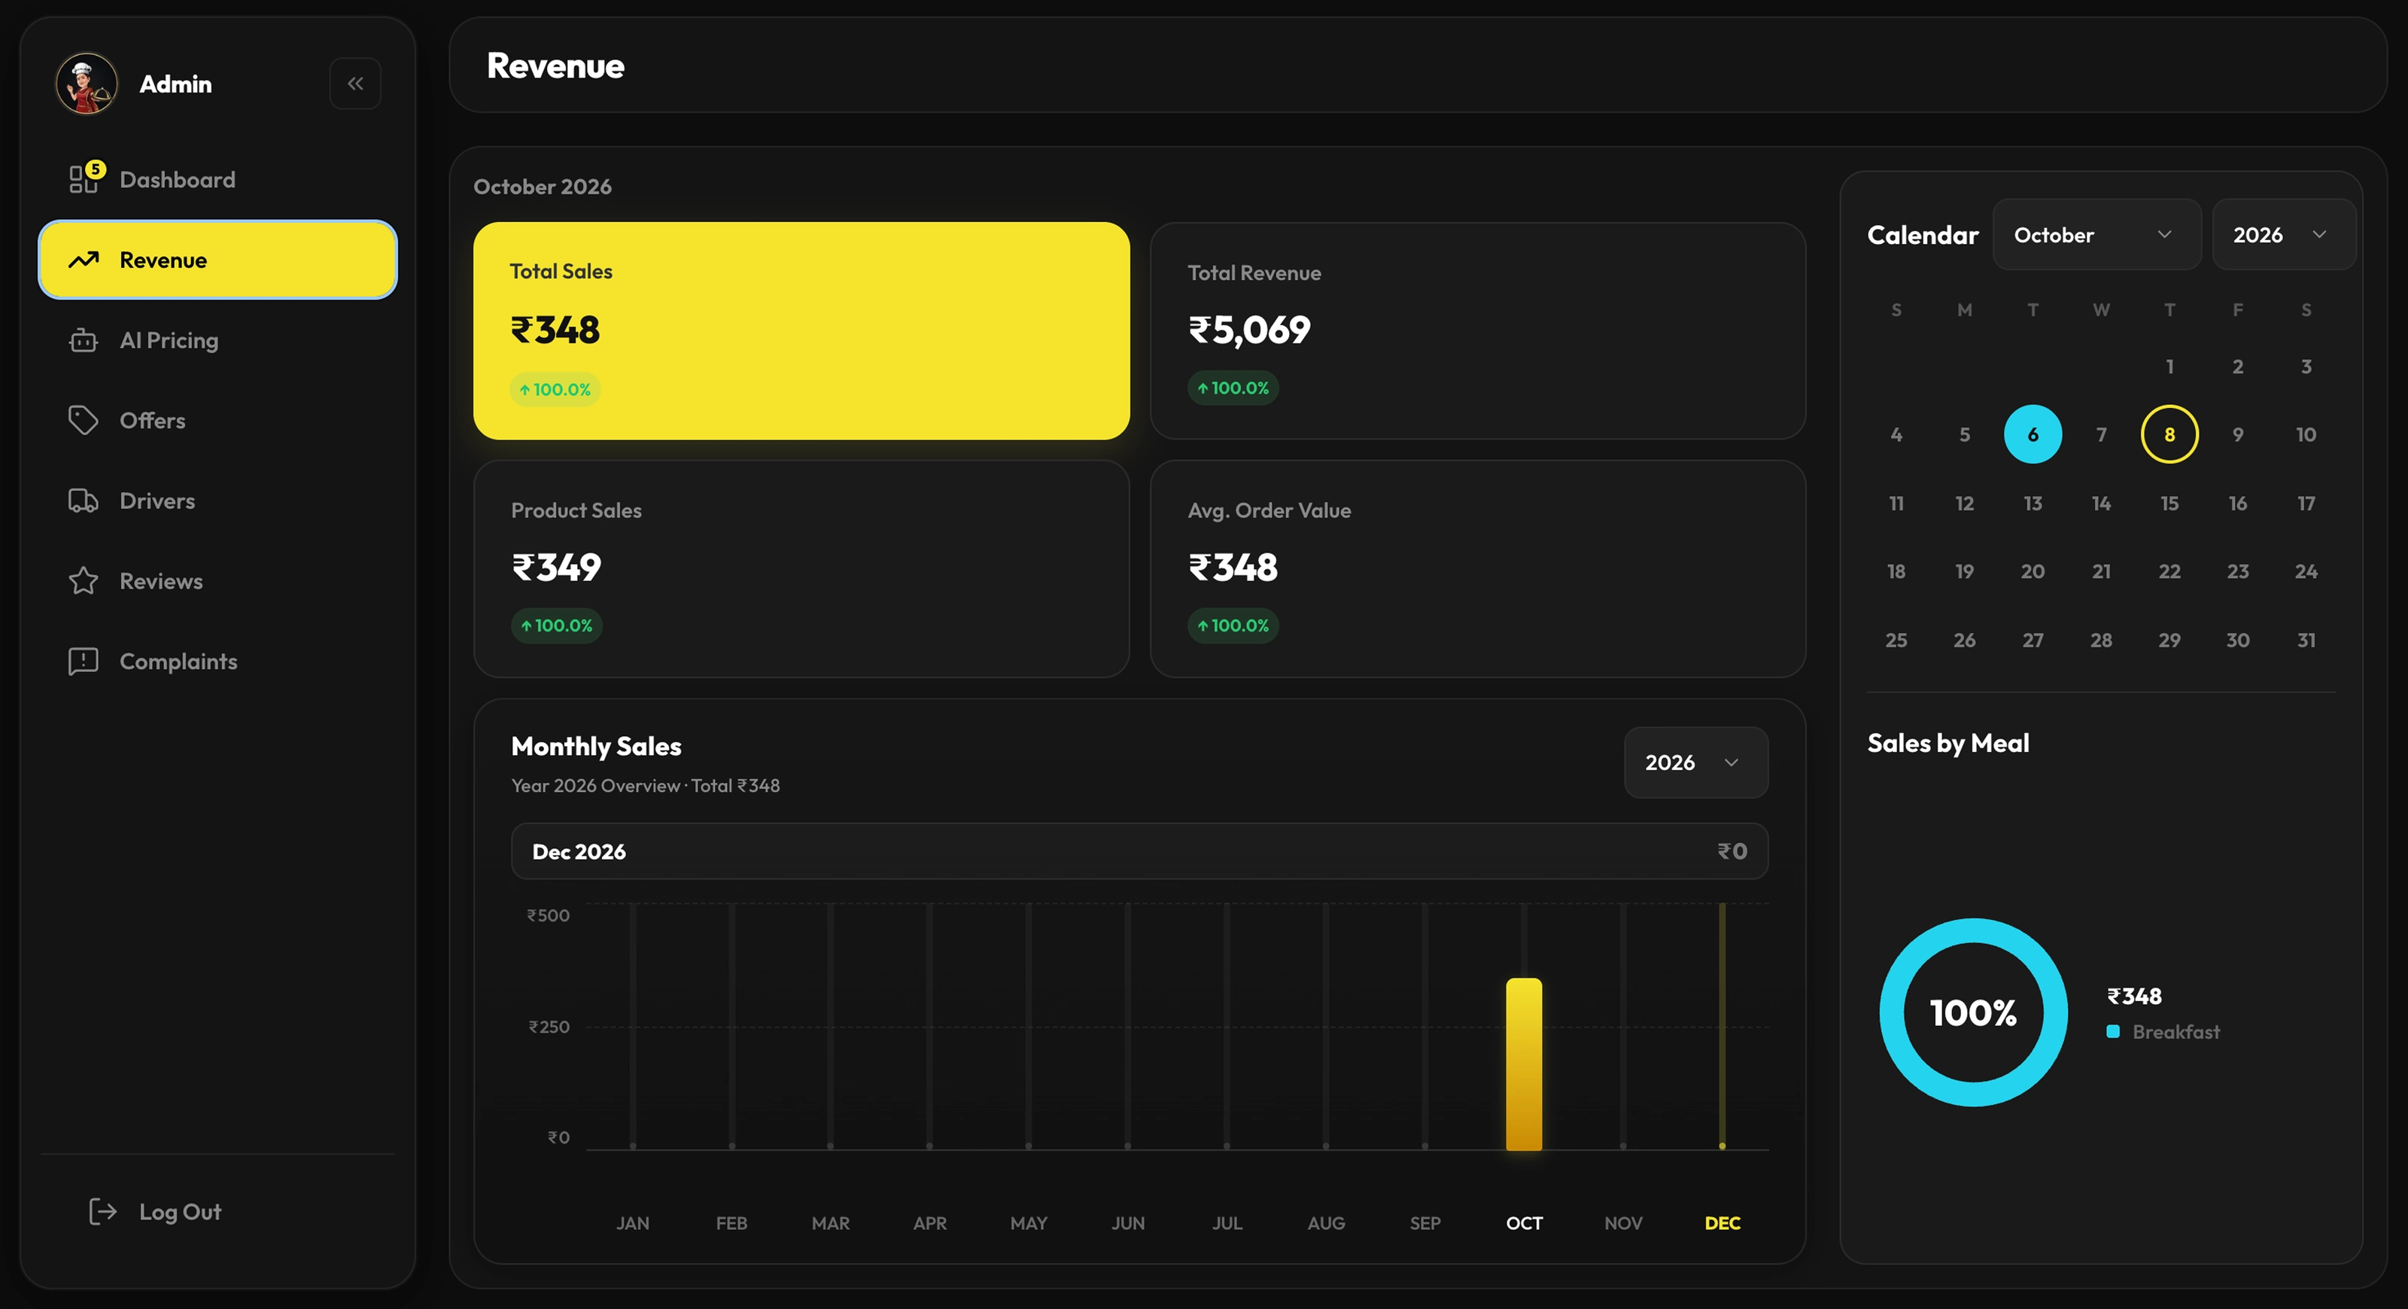Open the calendar year 2026 dropdown
This screenshot has width=2408, height=1309.
pyautogui.click(x=2283, y=235)
